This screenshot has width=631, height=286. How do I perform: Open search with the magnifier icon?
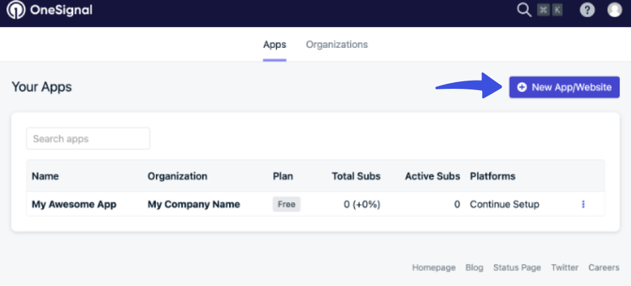click(524, 9)
